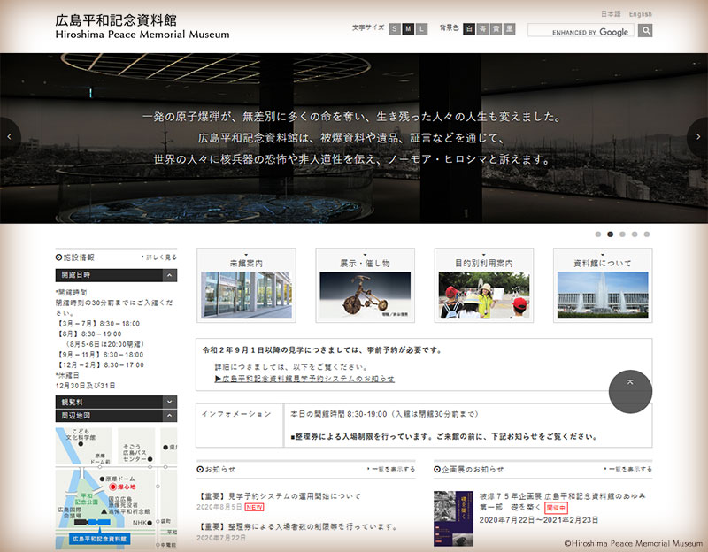Select black background color 黒
This screenshot has height=552, width=708.
pyautogui.click(x=510, y=29)
